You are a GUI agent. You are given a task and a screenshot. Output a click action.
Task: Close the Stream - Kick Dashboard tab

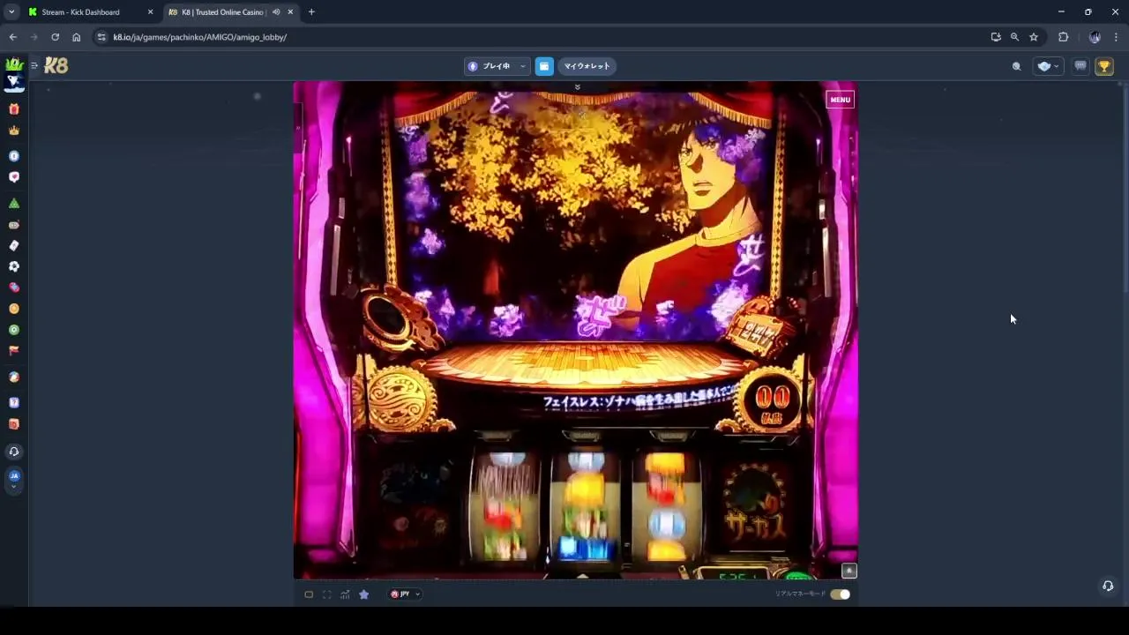pos(150,12)
